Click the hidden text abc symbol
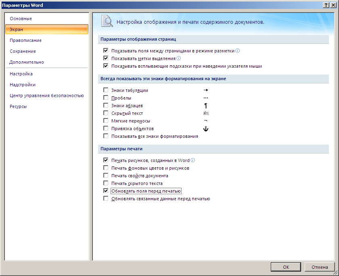Viewport: 339px width, 276px height. point(206,113)
